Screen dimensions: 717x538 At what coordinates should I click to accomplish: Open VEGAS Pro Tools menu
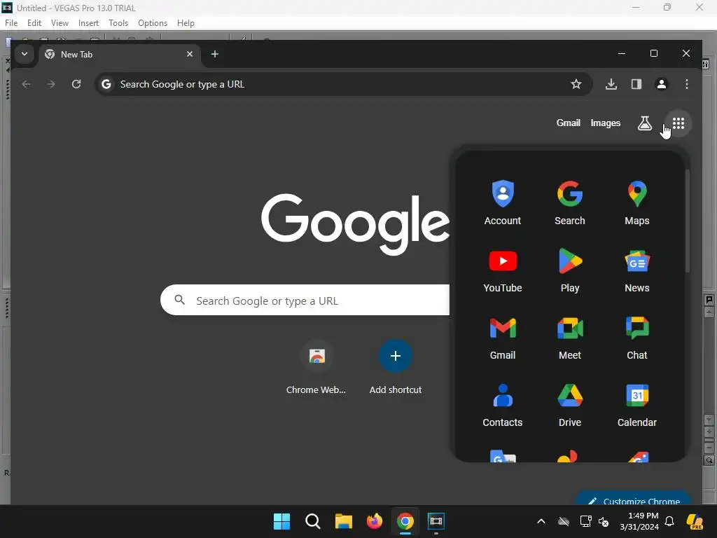pos(118,23)
